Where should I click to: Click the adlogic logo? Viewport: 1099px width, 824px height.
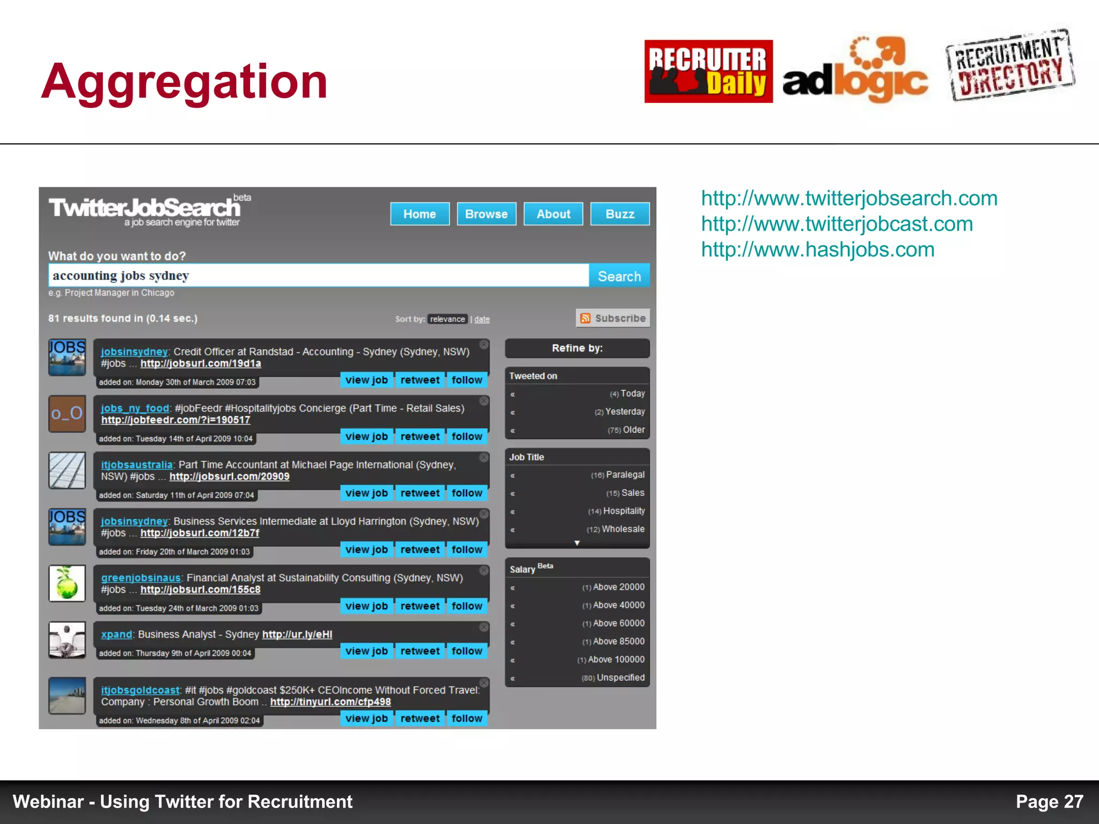pyautogui.click(x=855, y=70)
